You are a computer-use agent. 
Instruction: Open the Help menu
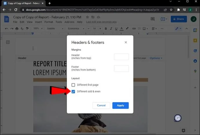79,22
